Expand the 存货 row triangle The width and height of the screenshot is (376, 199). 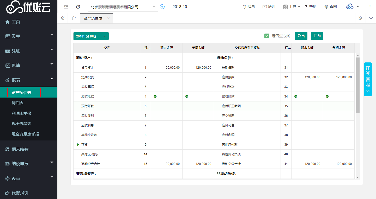pyautogui.click(x=78, y=145)
